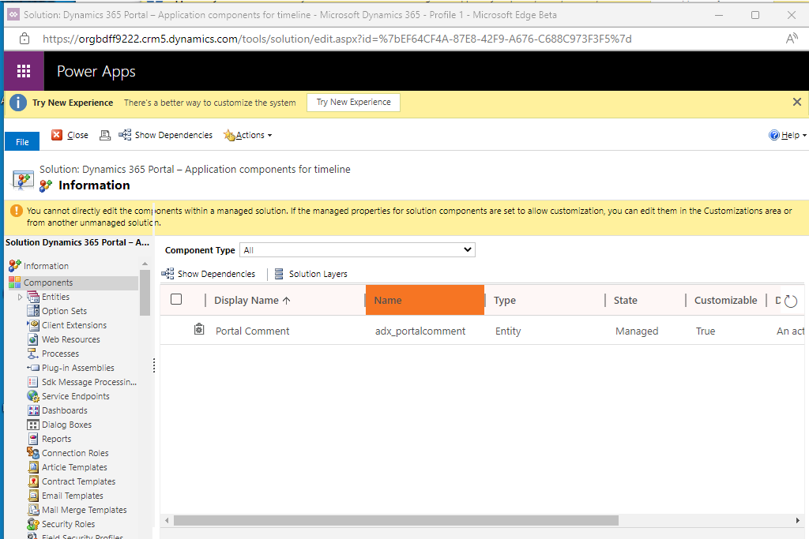809x539 pixels.
Task: Select the Portal Comment display name
Action: pyautogui.click(x=252, y=331)
